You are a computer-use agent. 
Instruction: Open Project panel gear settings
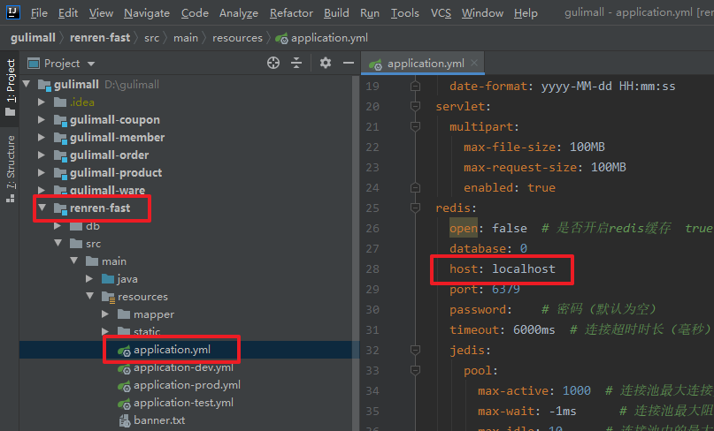pos(325,63)
